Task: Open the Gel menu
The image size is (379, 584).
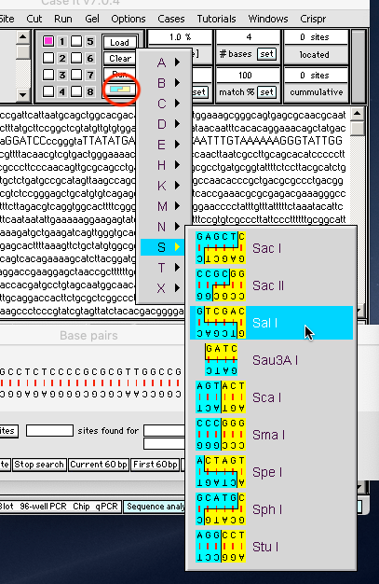Action: (x=92, y=19)
